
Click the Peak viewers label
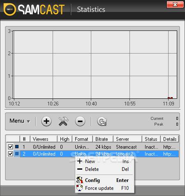coord(159,124)
